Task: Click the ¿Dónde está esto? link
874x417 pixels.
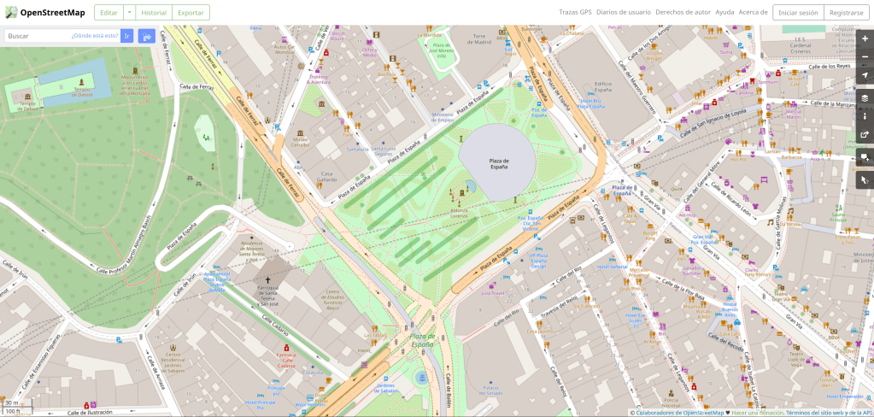Action: pyautogui.click(x=94, y=36)
